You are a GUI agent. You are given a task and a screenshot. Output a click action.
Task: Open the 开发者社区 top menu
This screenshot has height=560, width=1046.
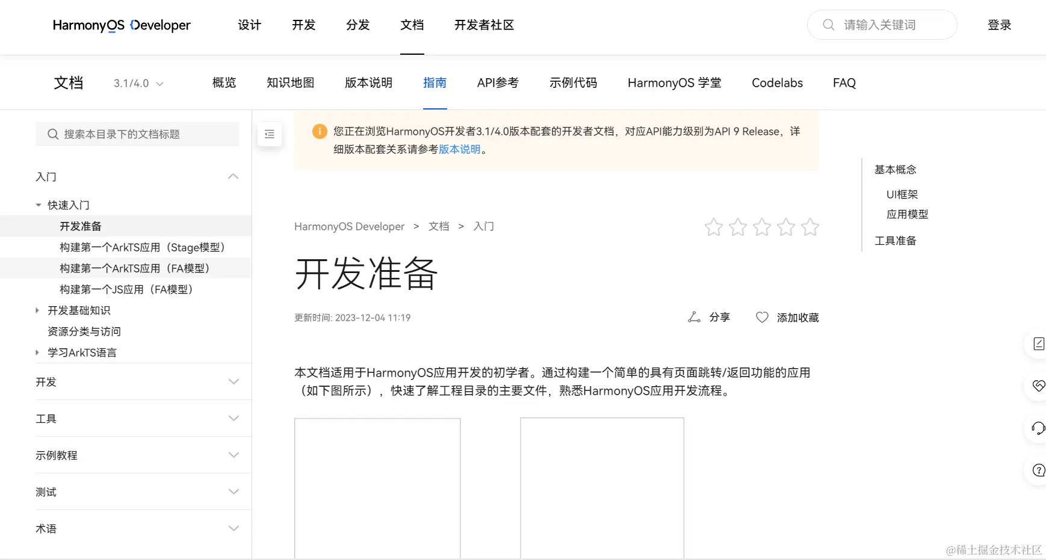[x=484, y=25]
